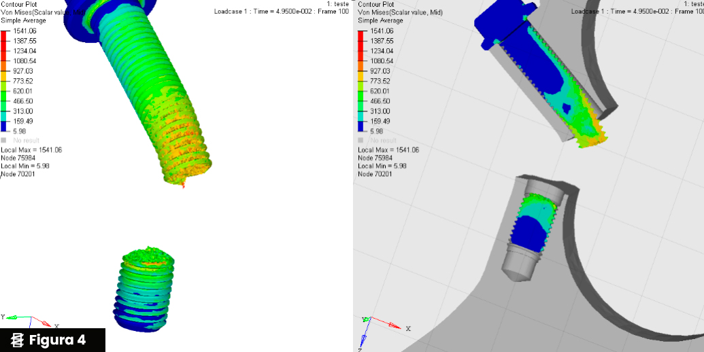Click the XYZ axis triad beside Figura 4
704x352 pixels.
point(27,319)
